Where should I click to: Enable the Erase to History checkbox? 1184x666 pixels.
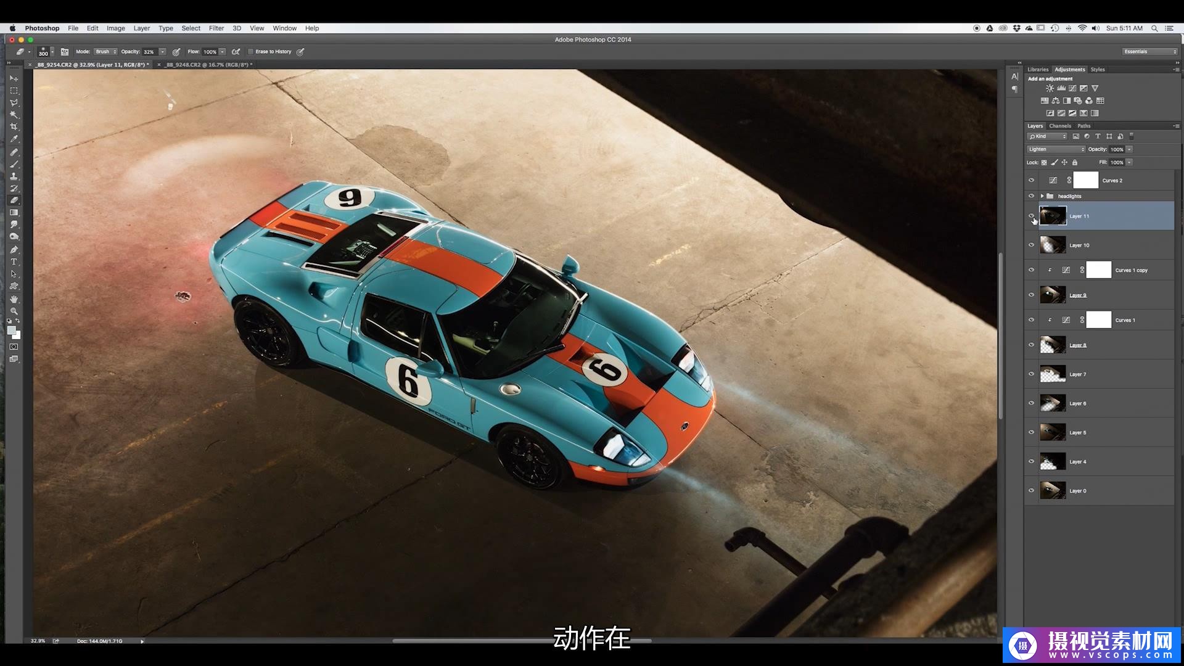(251, 52)
